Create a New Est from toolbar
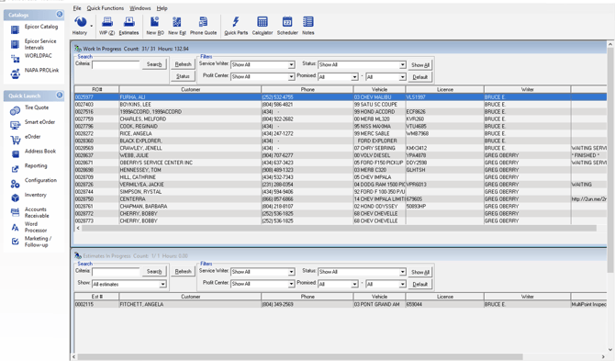The image size is (615, 361). click(x=177, y=26)
